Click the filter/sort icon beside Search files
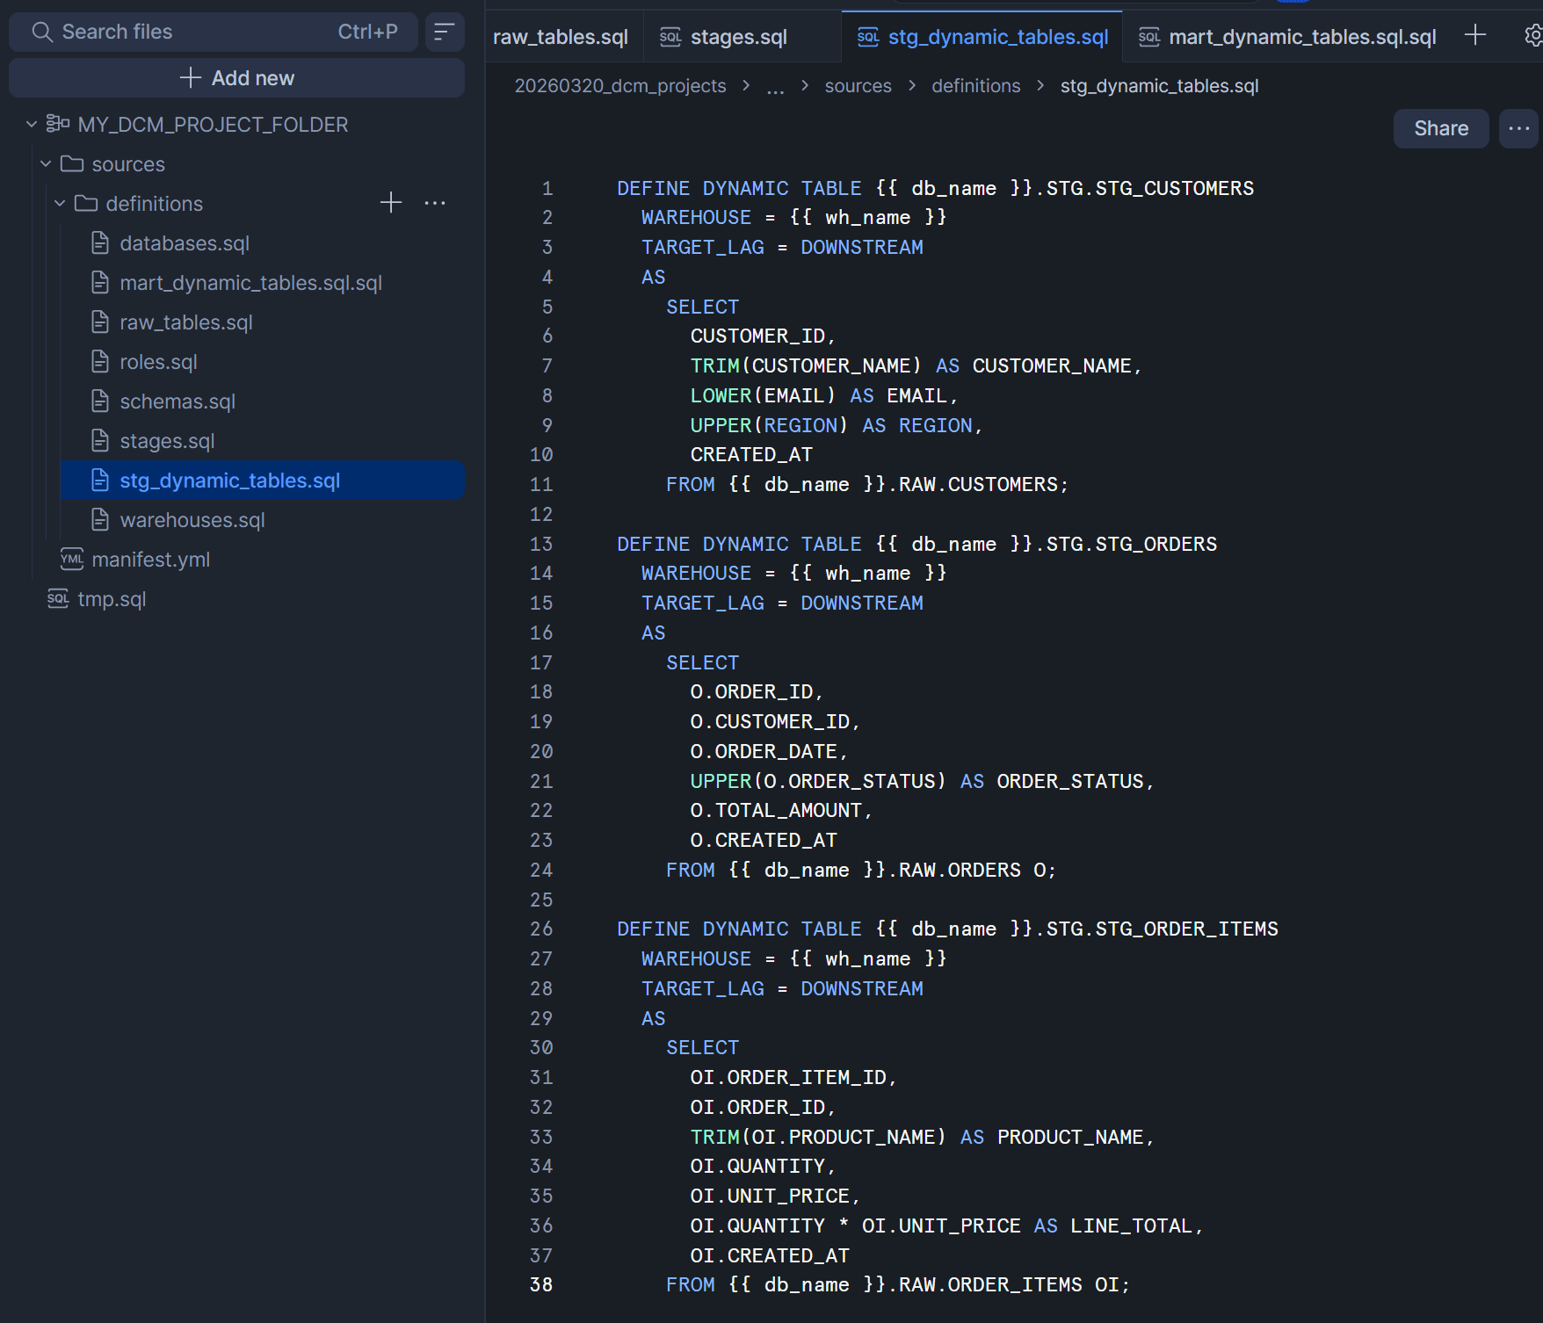This screenshot has height=1323, width=1543. click(445, 33)
